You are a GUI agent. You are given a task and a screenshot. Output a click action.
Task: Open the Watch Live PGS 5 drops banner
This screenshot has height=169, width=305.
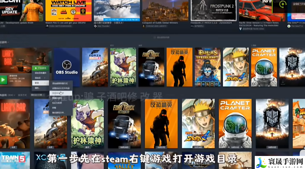click(x=69, y=10)
